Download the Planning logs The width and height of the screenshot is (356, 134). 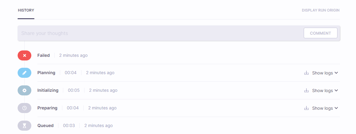306,73
